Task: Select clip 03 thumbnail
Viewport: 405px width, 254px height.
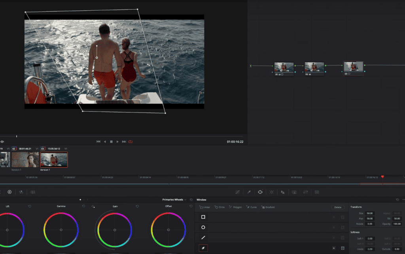Action: click(x=54, y=159)
